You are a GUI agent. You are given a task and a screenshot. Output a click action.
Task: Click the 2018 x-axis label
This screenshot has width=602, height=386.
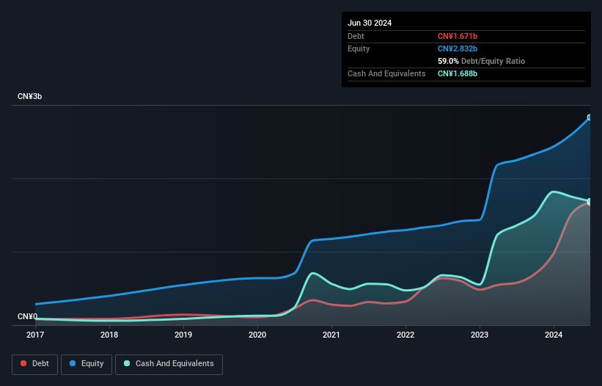pos(109,335)
